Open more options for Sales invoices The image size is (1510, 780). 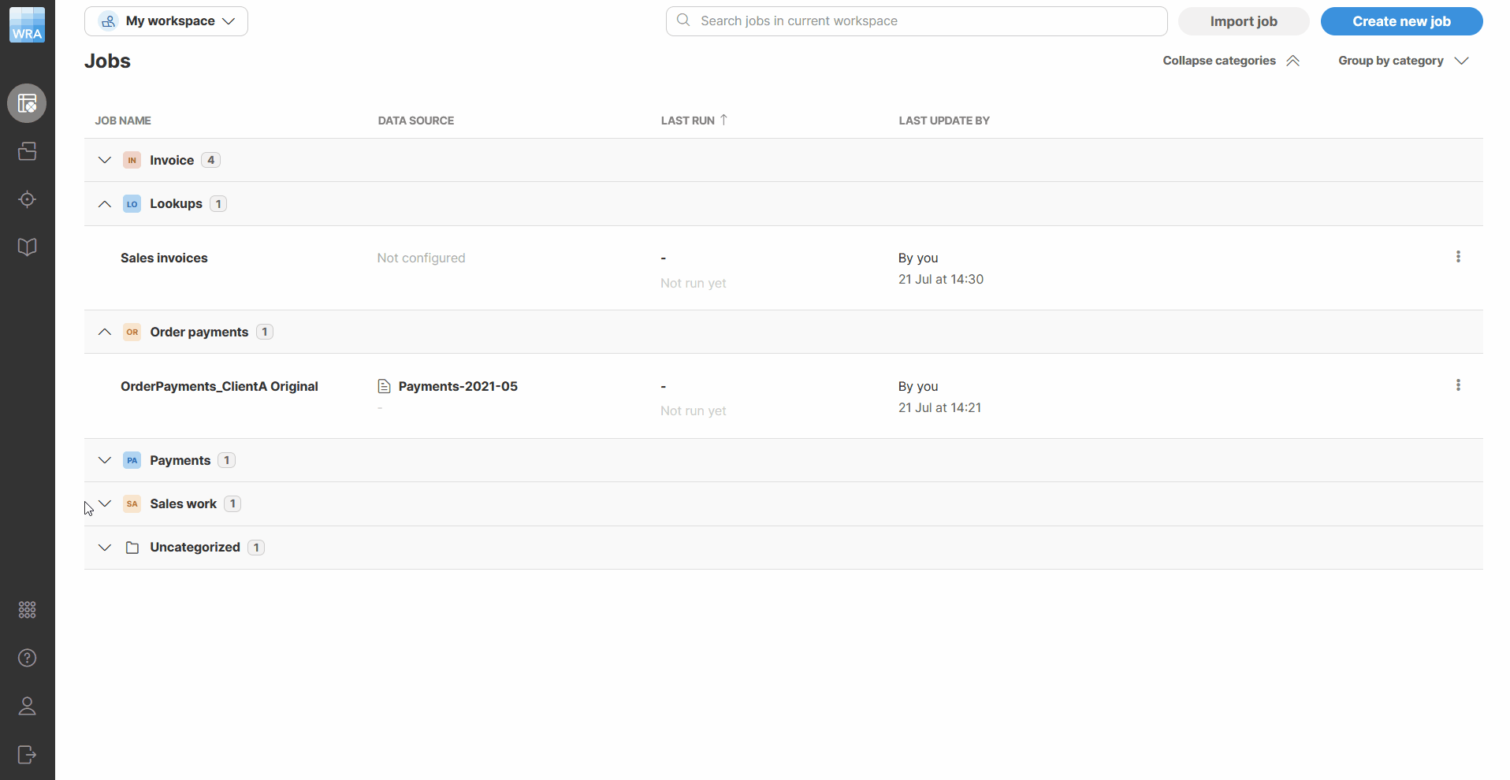tap(1458, 257)
